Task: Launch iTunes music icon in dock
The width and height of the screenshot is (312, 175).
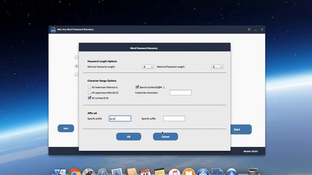Action: (174, 172)
